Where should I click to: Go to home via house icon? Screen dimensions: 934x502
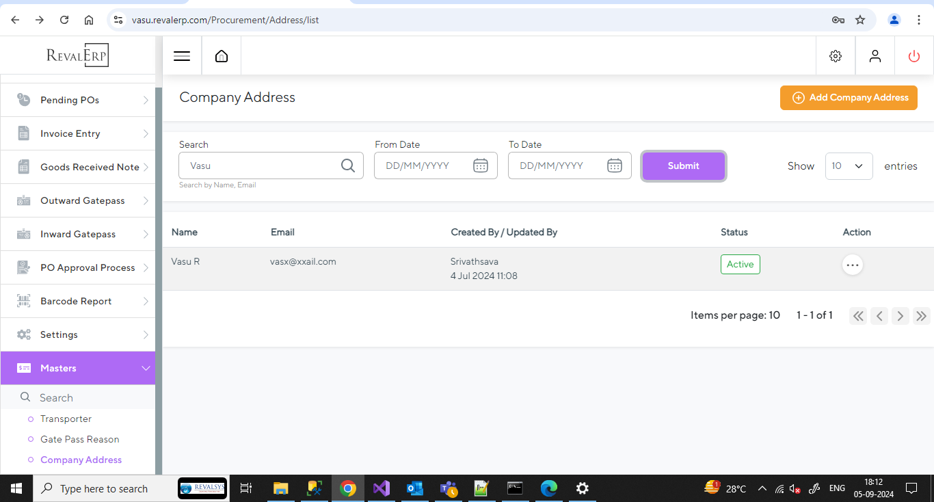pyautogui.click(x=222, y=56)
